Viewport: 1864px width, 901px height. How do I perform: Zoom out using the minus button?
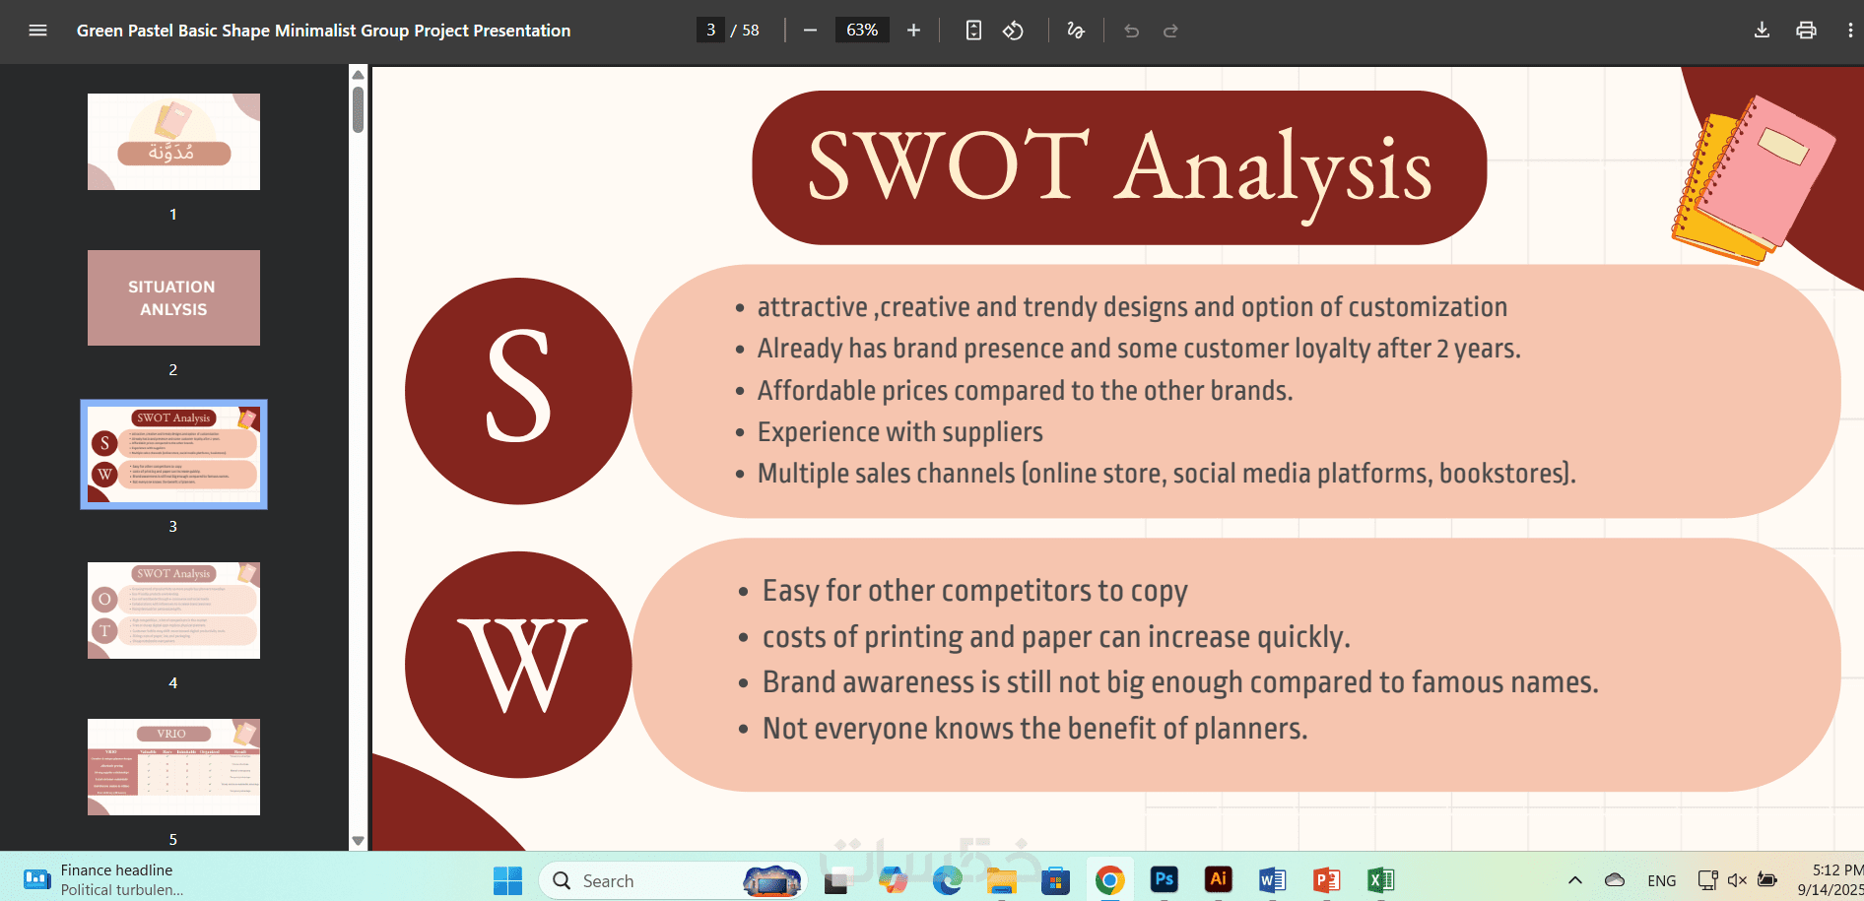810,31
